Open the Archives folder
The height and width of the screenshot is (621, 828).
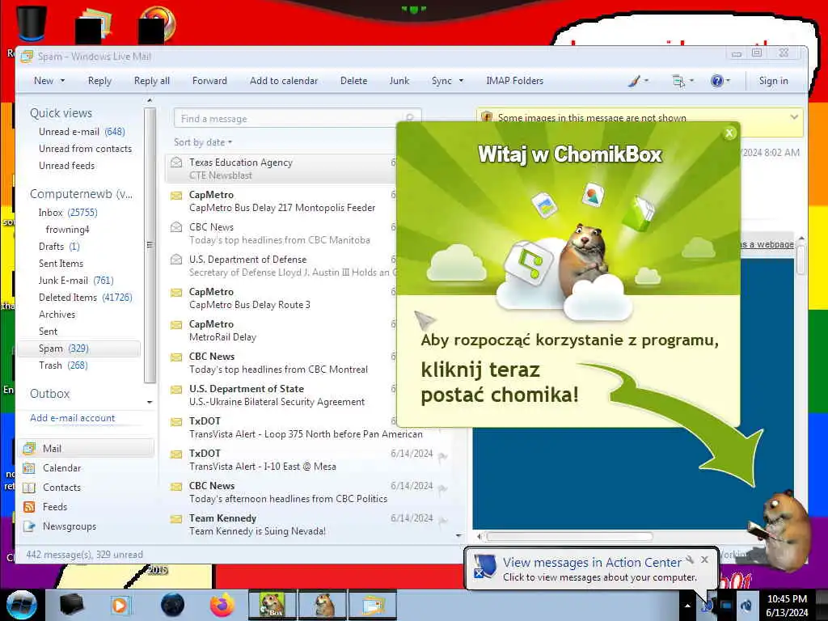57,315
